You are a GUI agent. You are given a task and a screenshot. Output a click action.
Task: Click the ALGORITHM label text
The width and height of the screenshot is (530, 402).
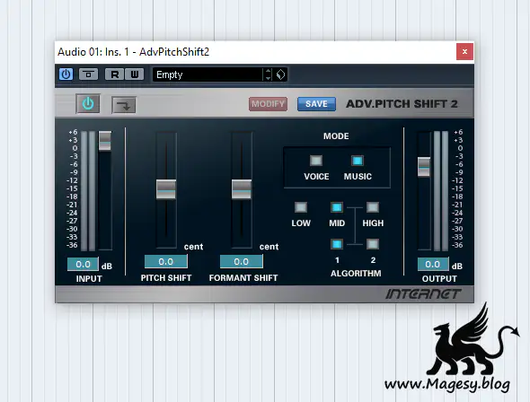(356, 274)
